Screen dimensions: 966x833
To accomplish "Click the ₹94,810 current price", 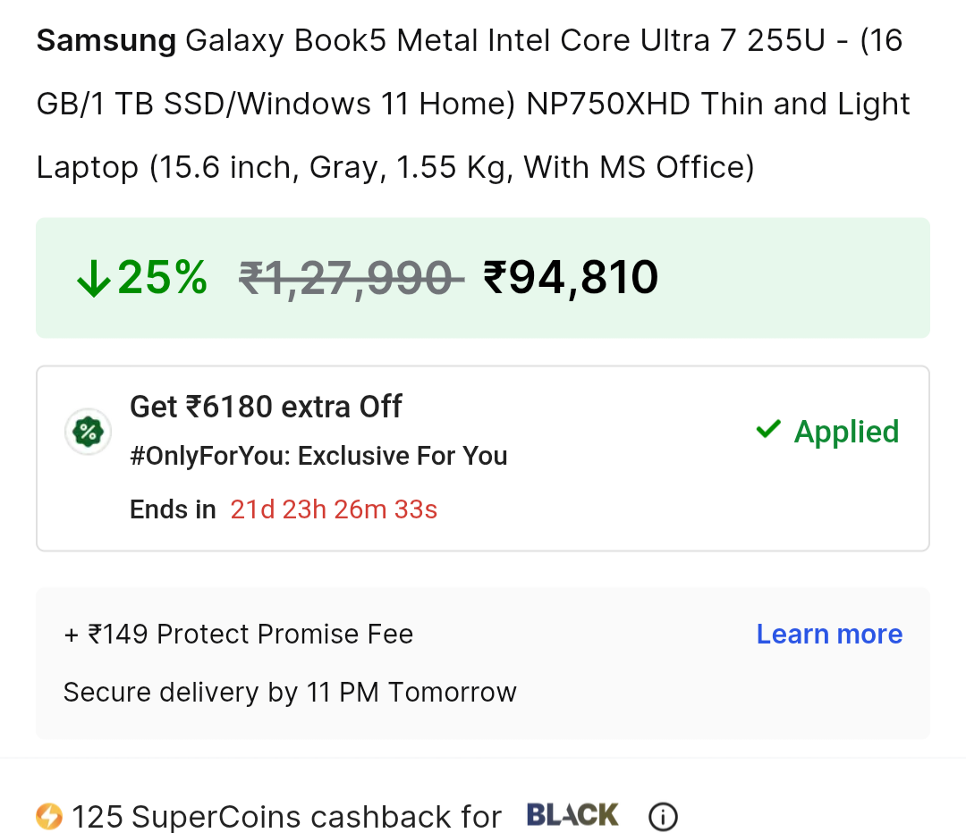I will click(571, 277).
